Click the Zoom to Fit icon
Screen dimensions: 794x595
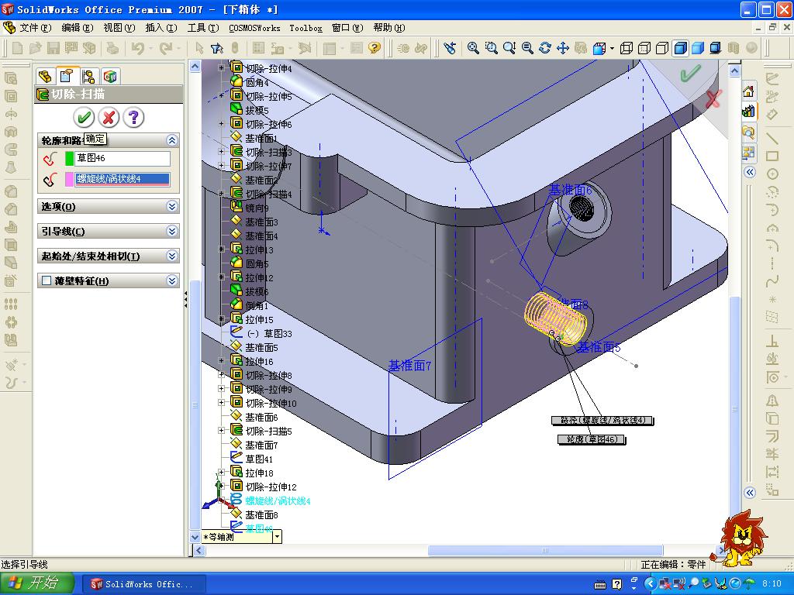tap(473, 48)
